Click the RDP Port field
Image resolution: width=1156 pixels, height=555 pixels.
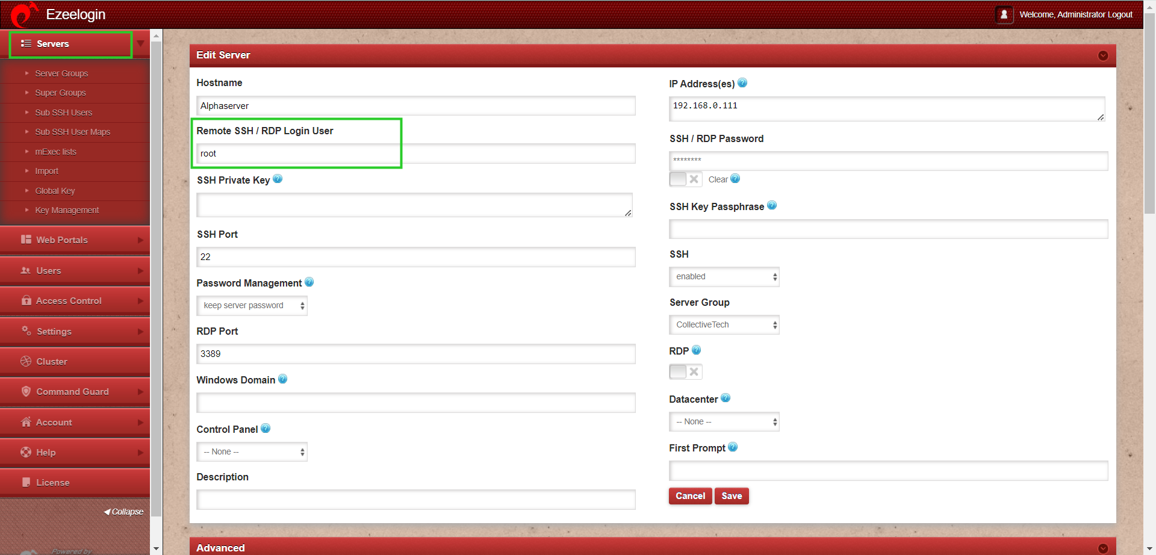coord(416,354)
